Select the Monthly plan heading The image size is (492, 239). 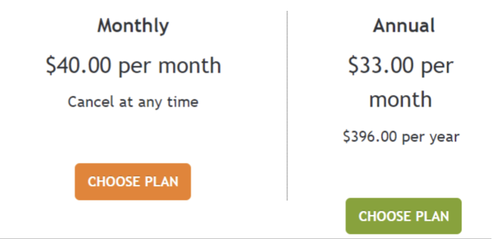click(133, 26)
